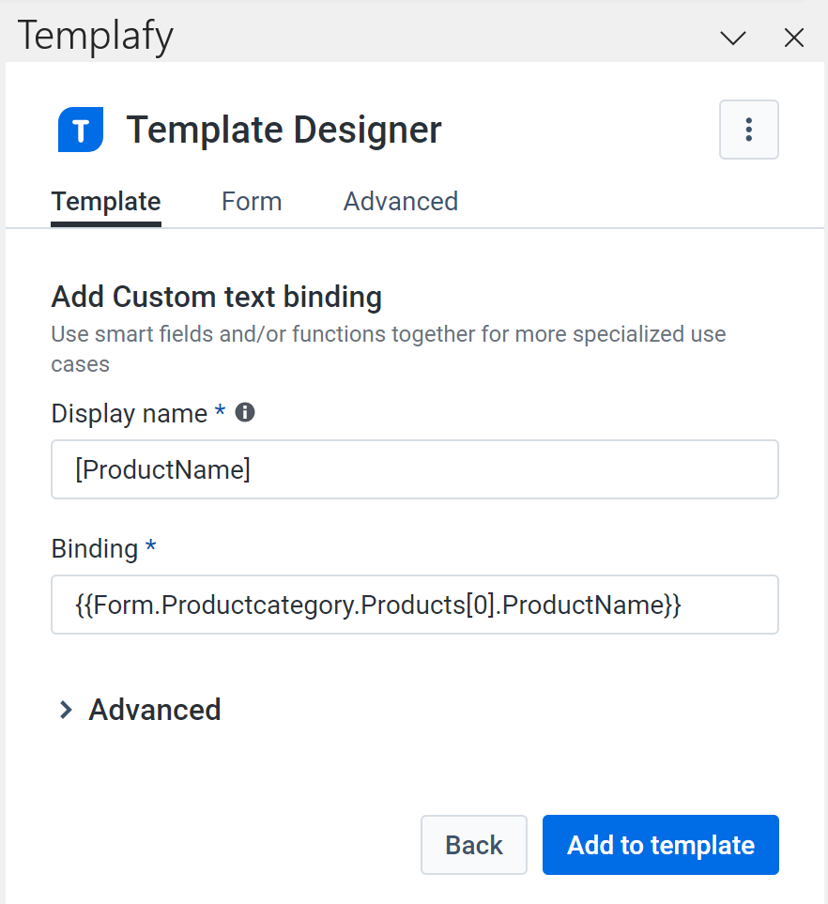Click the Templafy logo icon
Screen dimensions: 828x904
(x=81, y=130)
